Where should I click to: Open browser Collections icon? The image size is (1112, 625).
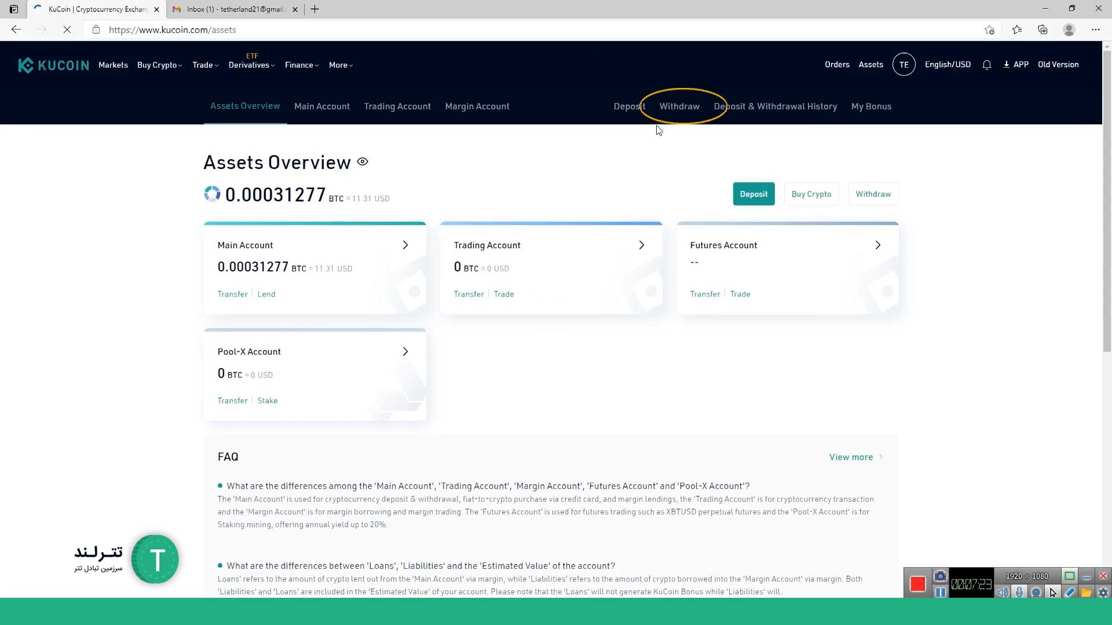(x=1042, y=30)
